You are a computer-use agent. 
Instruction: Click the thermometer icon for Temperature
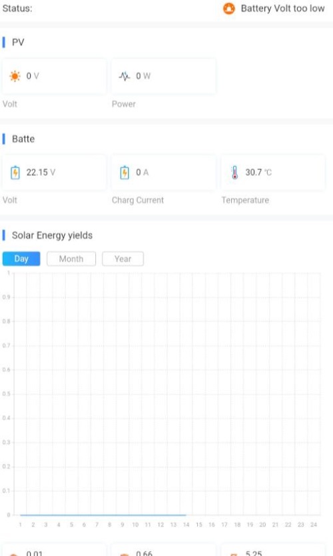(x=234, y=172)
